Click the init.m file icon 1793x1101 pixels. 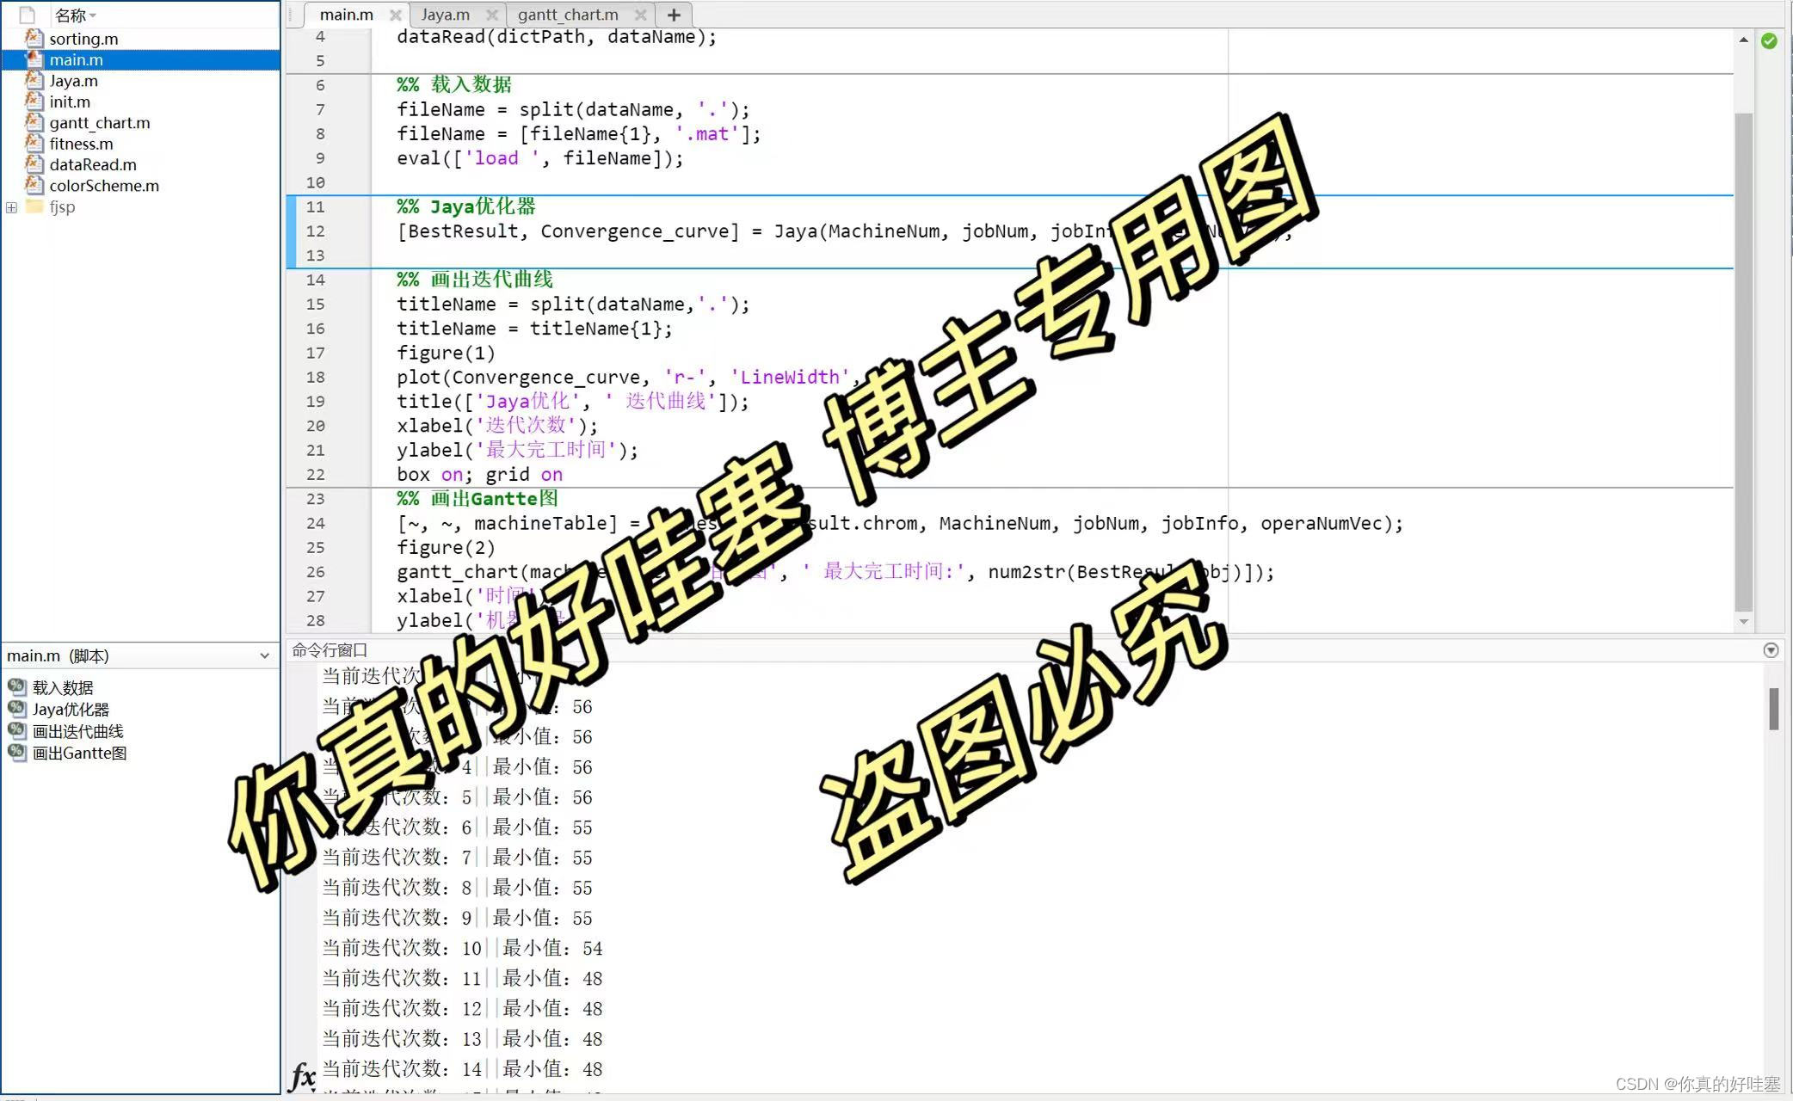[34, 101]
